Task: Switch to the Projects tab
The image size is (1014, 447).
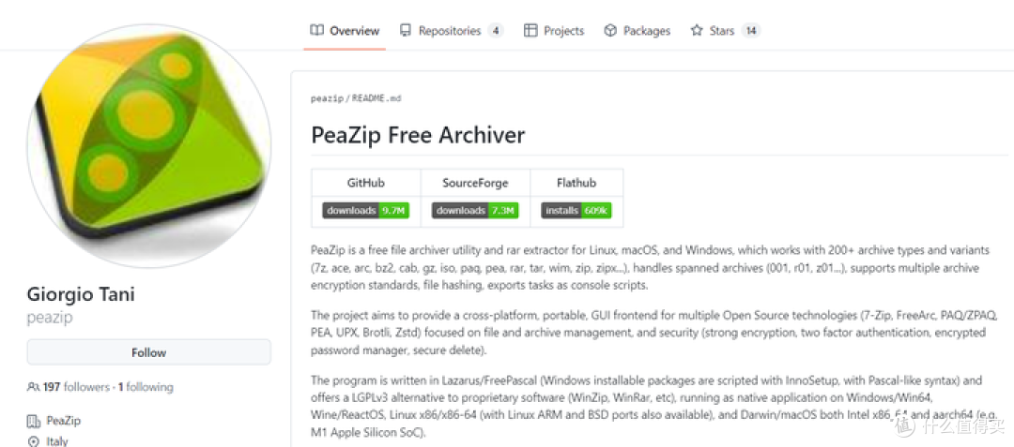Action: click(554, 30)
